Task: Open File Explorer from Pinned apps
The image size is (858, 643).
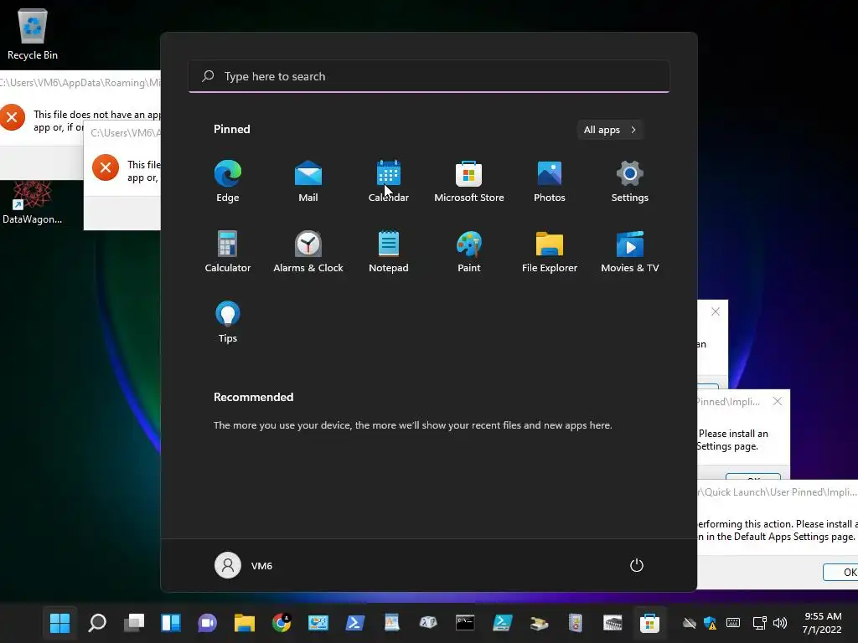Action: [x=550, y=252]
